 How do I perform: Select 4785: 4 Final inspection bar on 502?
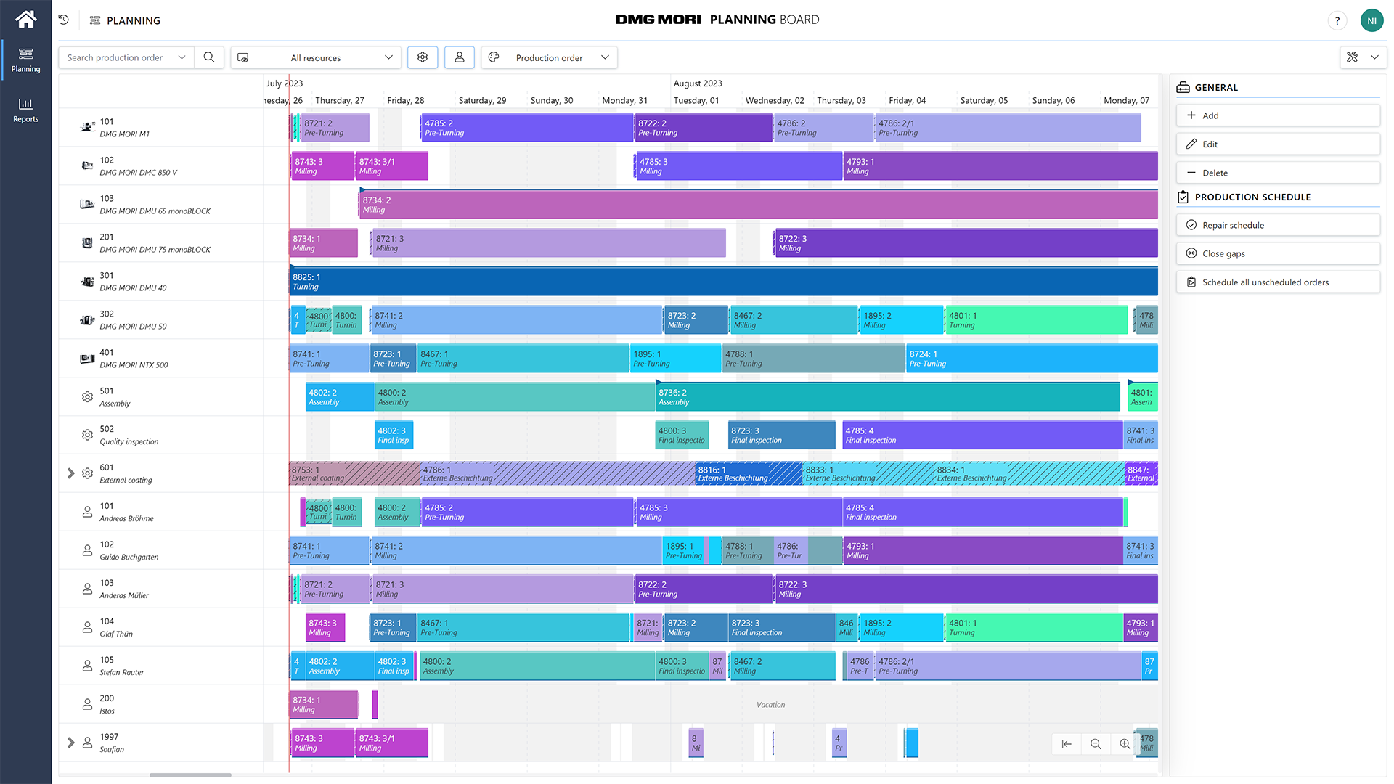click(x=982, y=436)
